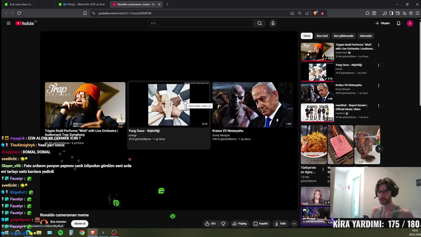Image resolution: width=421 pixels, height=237 pixels.
Task: Open sidebar Kratos VS Netanyahu title
Action: [x=349, y=85]
